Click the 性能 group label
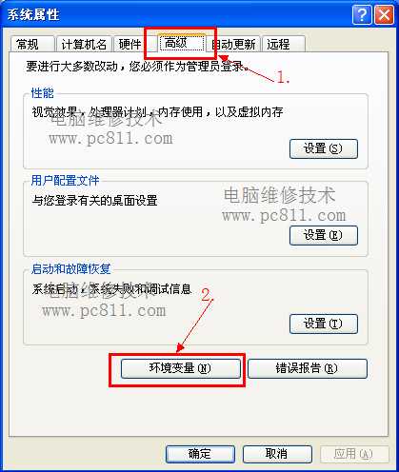 point(43,93)
